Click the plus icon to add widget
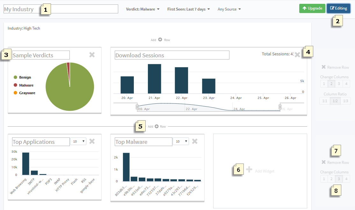The width and height of the screenshot is (355, 210). (x=249, y=170)
